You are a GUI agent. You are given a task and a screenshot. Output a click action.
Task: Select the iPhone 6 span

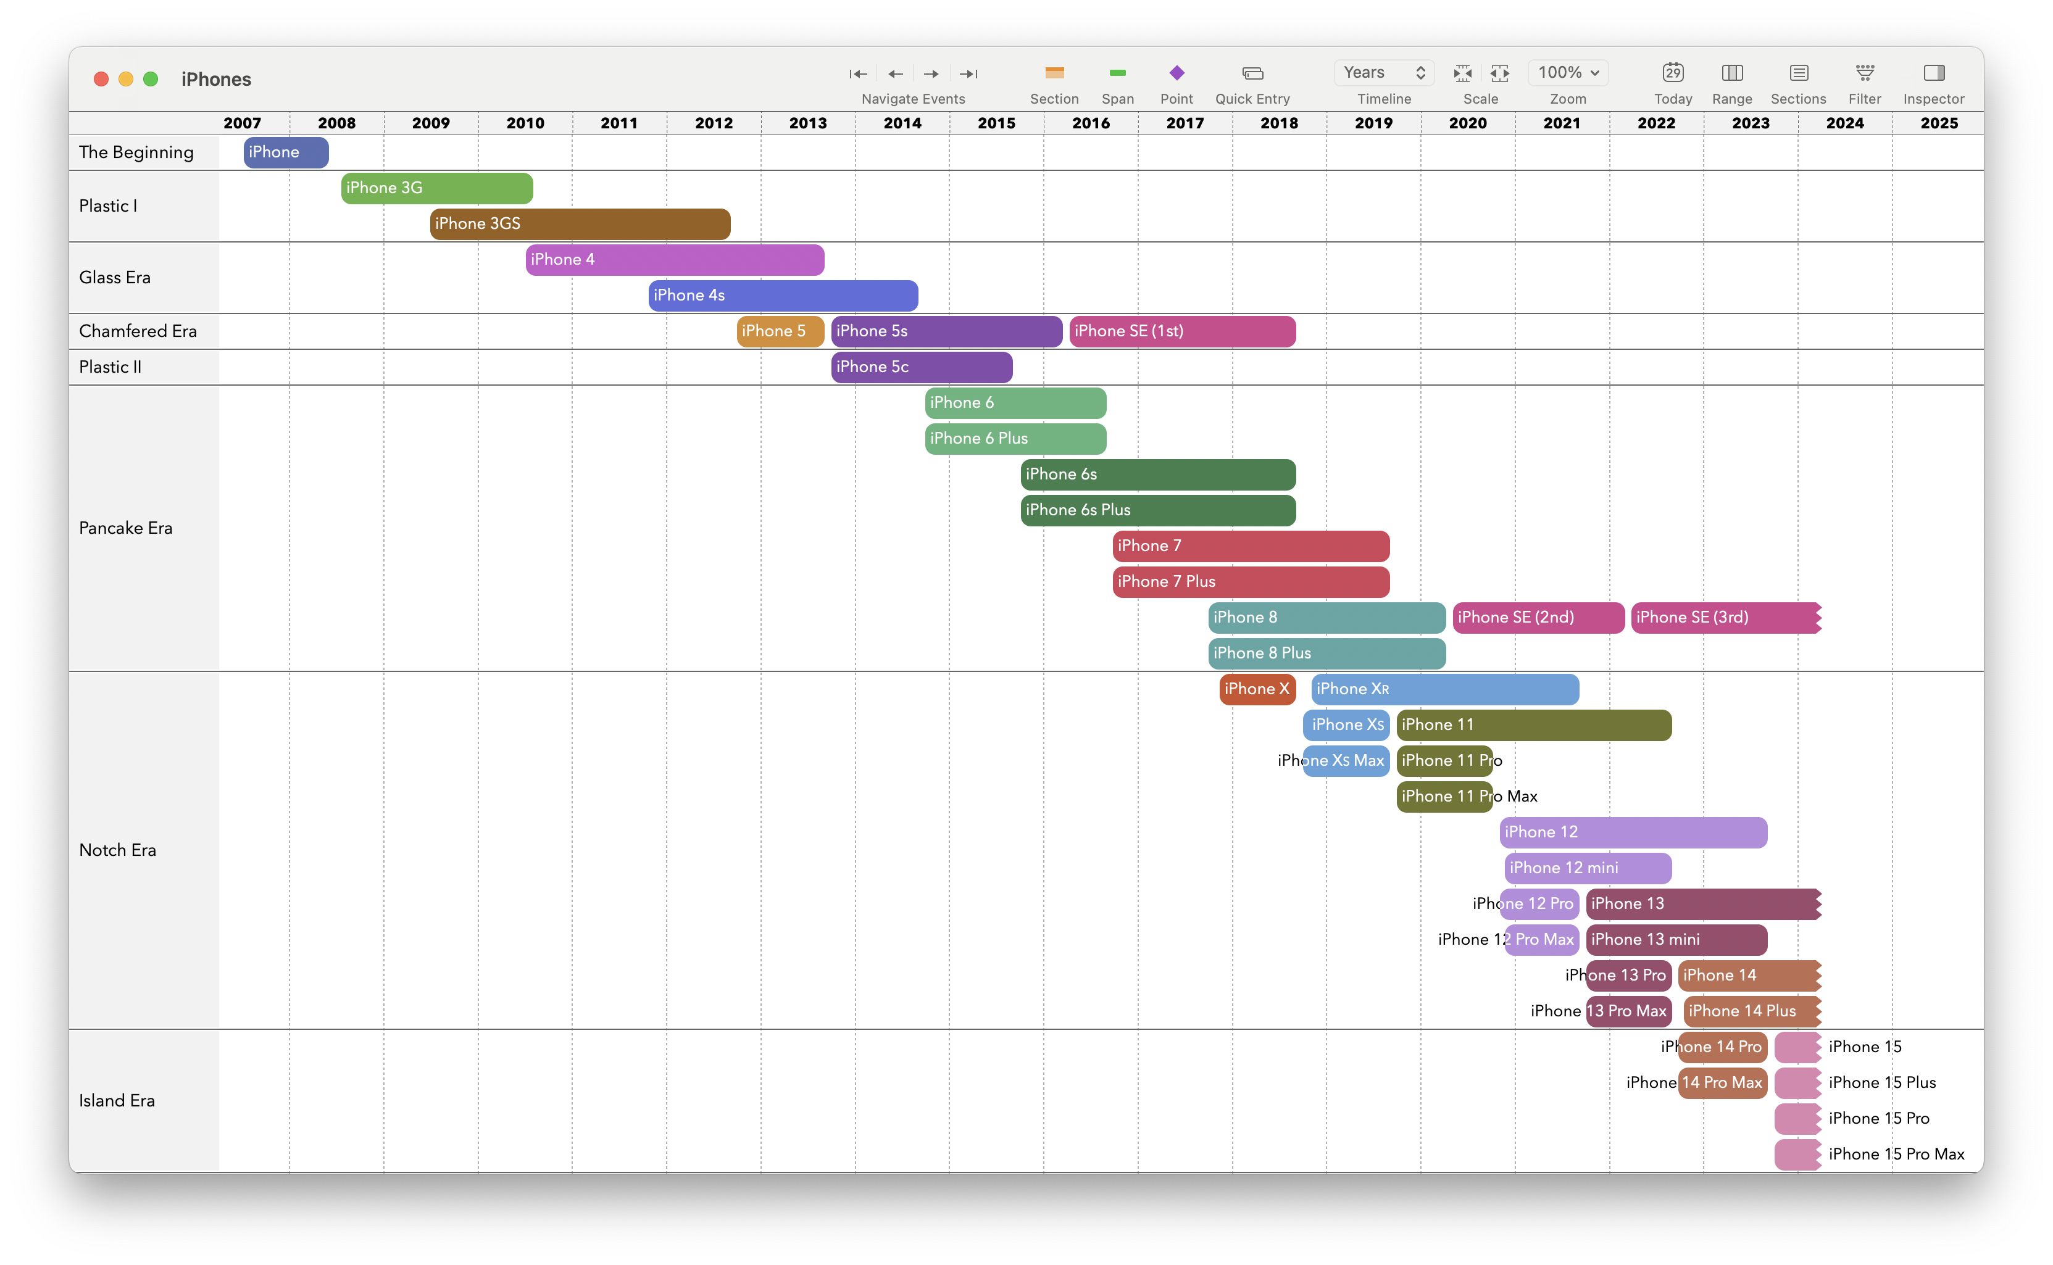pyautogui.click(x=1015, y=404)
